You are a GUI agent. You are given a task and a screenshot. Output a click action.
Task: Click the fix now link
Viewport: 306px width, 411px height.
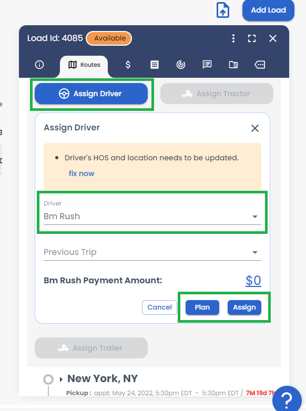point(81,173)
